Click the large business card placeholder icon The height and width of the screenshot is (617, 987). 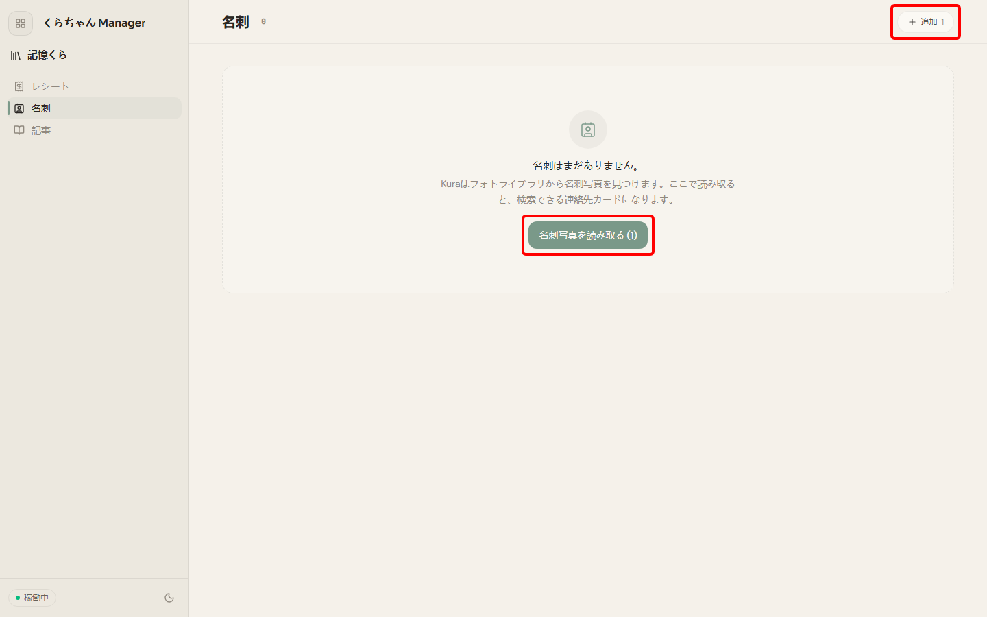point(588,130)
